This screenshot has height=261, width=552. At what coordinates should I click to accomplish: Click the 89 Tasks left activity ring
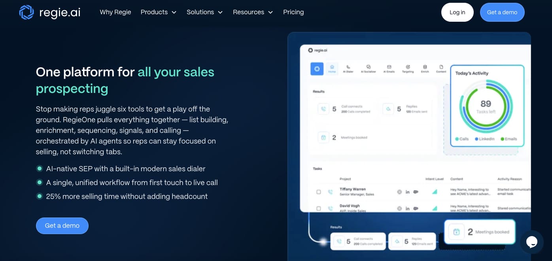point(486,106)
